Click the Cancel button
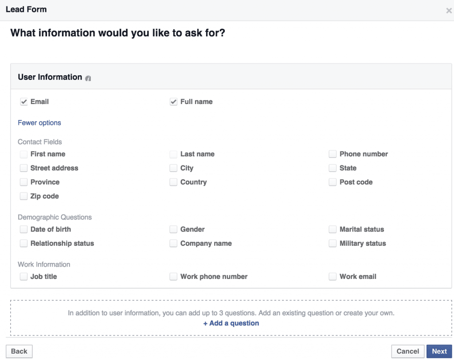The image size is (454, 360). (407, 352)
